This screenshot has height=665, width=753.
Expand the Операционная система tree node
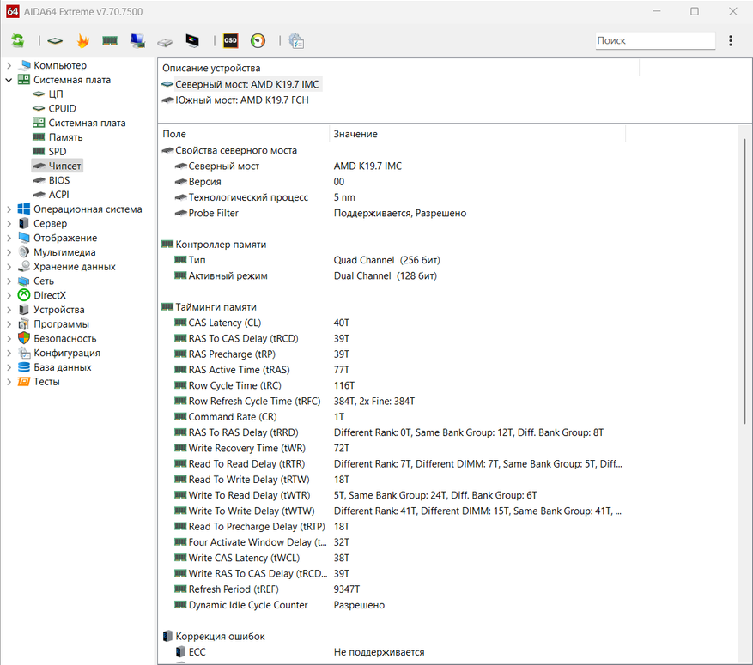coord(9,209)
